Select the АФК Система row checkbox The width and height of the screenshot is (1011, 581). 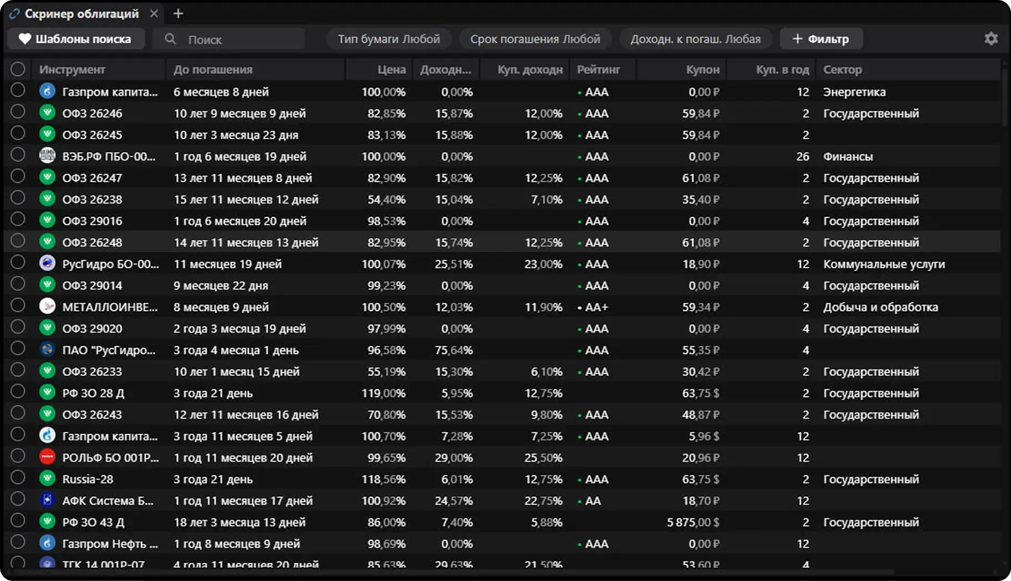(18, 499)
